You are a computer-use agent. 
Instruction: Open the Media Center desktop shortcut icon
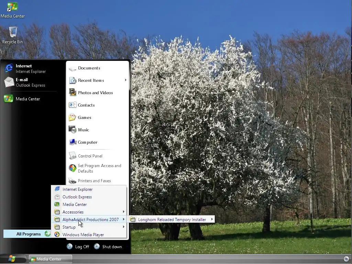coord(12,7)
